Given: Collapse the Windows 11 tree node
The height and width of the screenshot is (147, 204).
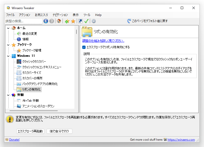Looking at the screenshot, I should 8,56.
